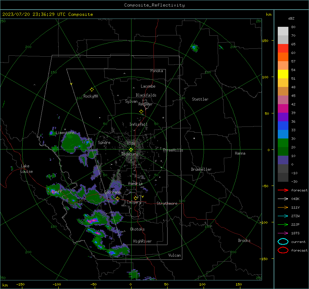Click the red 60 dBZ color swatch
This screenshot has height=289, width=309.
(x=283, y=48)
